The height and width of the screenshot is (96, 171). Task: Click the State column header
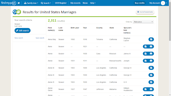point(112,28)
